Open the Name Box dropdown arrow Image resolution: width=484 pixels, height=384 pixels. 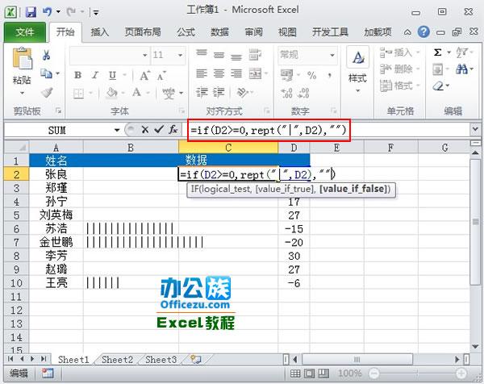coord(117,130)
